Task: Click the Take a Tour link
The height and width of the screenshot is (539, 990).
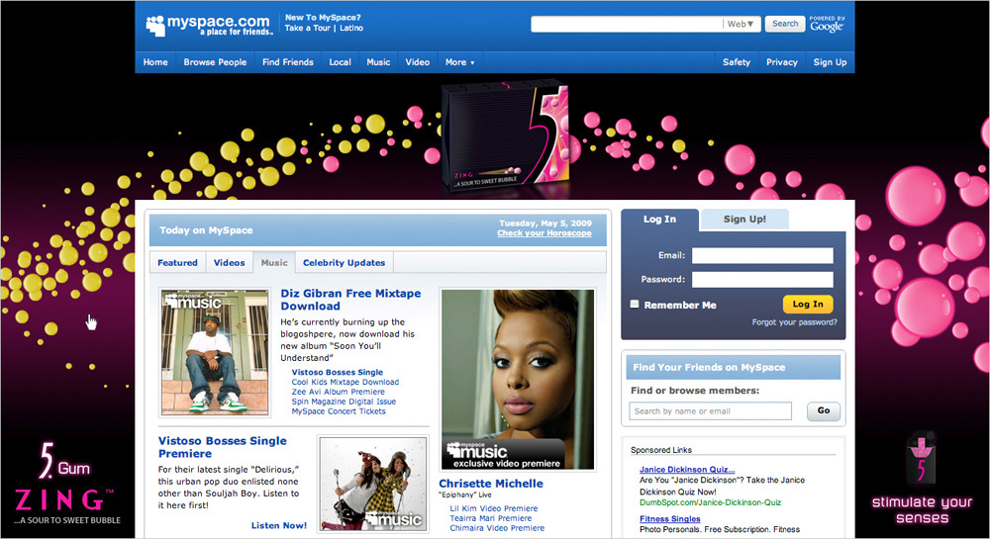Action: point(308,29)
